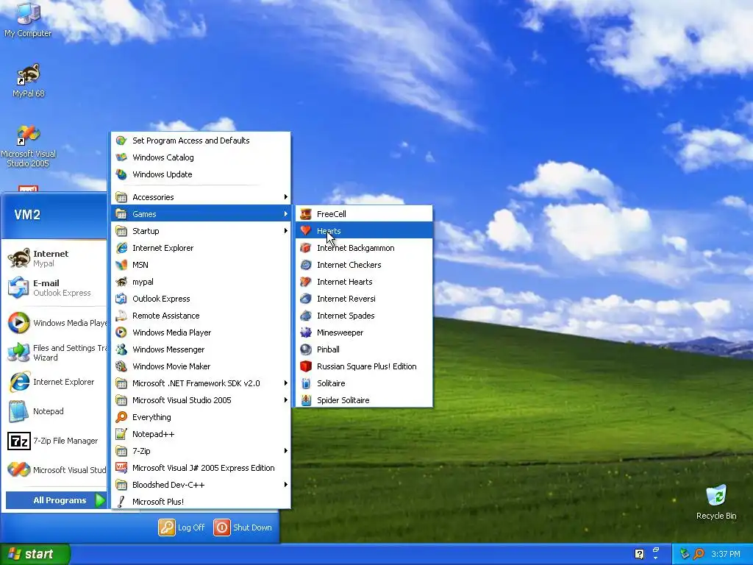Expand the 7-Zip submenu arrow
The image size is (753, 565).
pyautogui.click(x=285, y=451)
